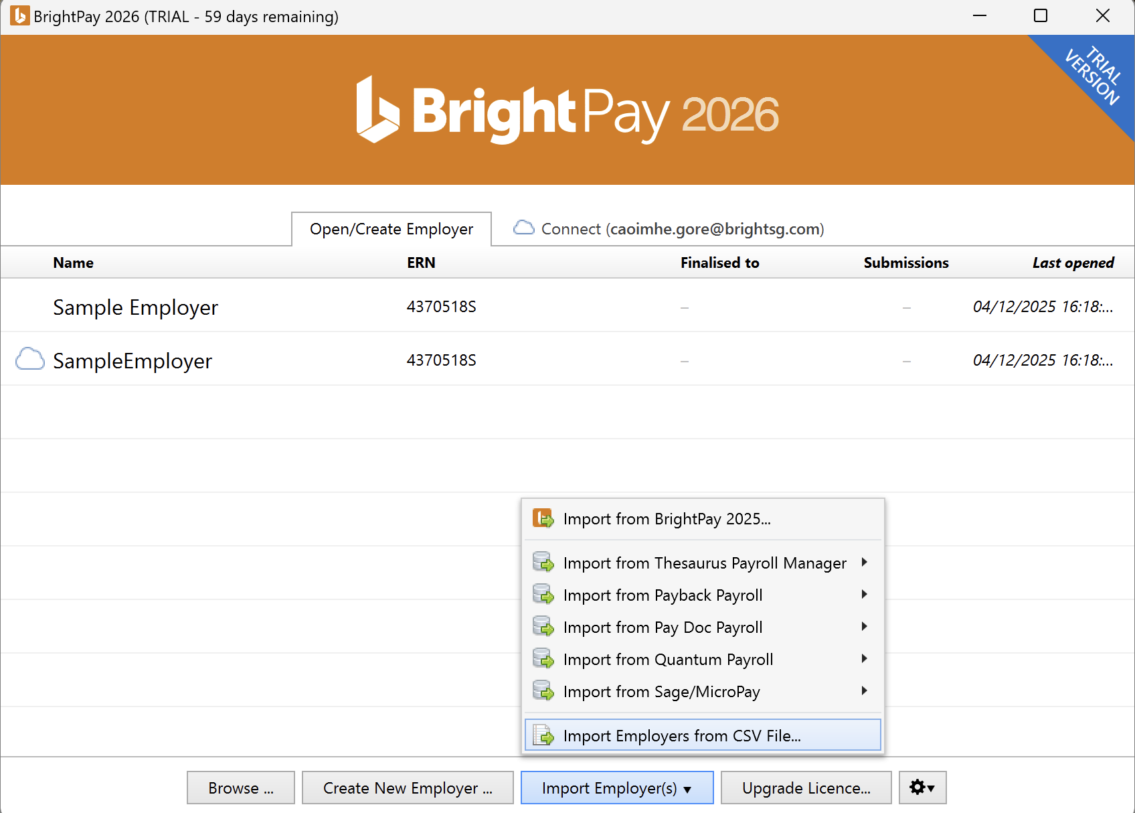
Task: Expand the Sage/MicroPay submenu arrow
Action: (x=864, y=691)
